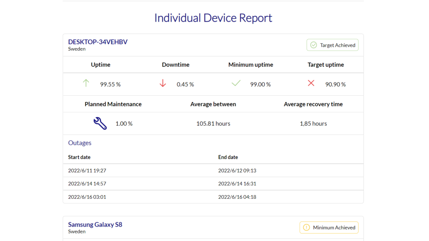Select the outage row starting 2022/6/11 19:27
Screen dimensions: 429x241
point(213,171)
